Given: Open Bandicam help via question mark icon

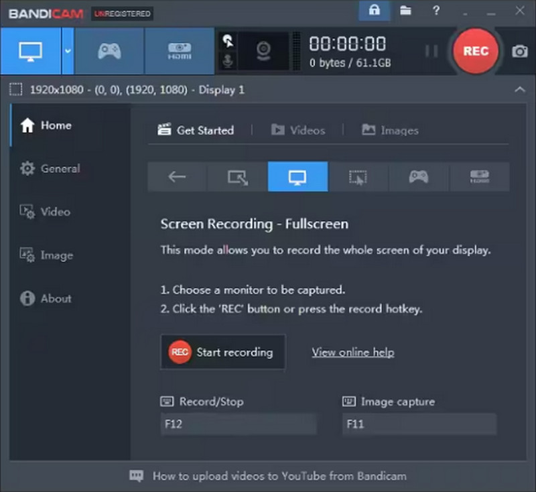Looking at the screenshot, I should click(435, 11).
